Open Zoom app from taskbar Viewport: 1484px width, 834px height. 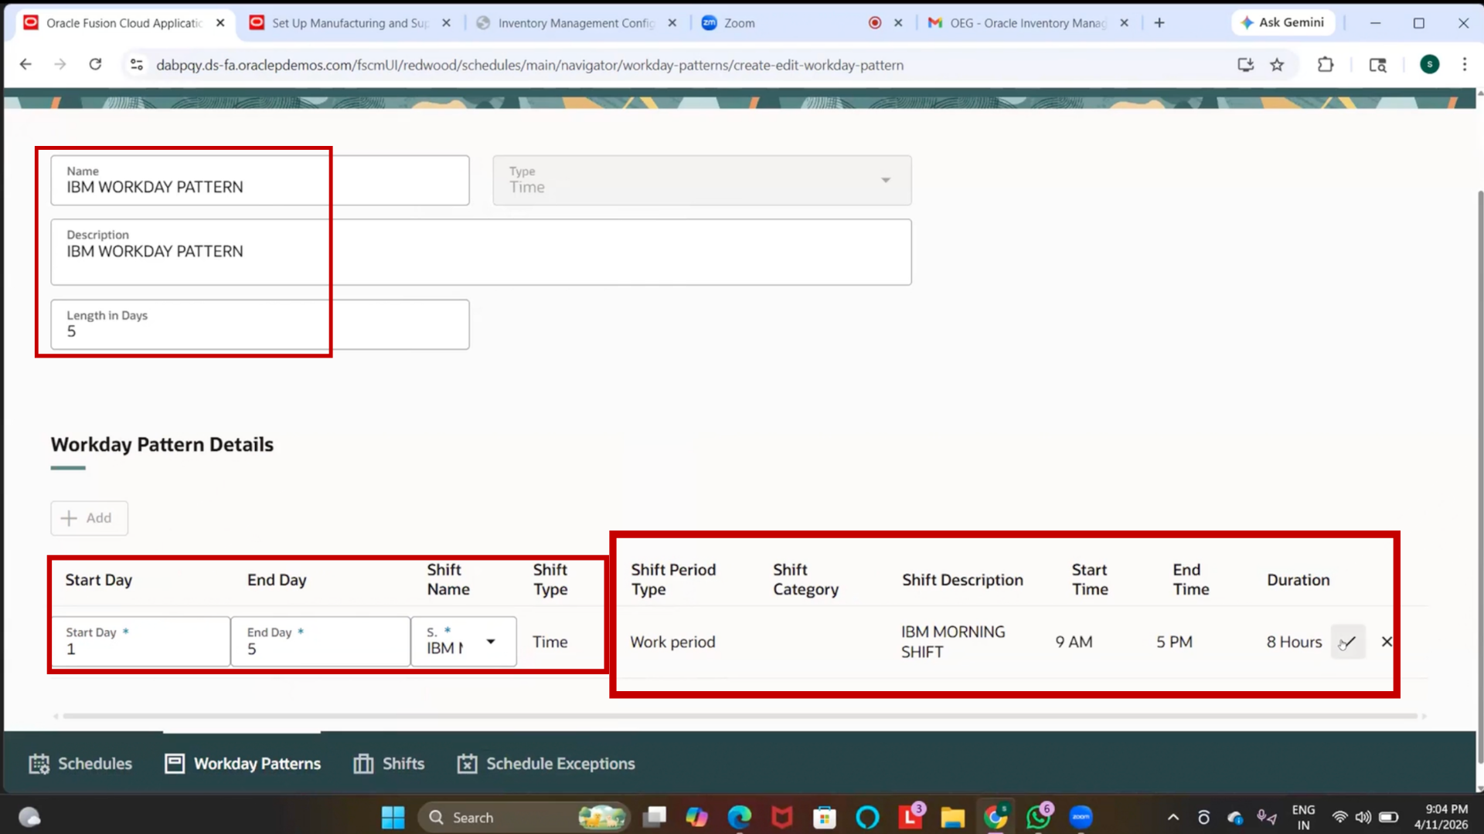[x=1081, y=817]
